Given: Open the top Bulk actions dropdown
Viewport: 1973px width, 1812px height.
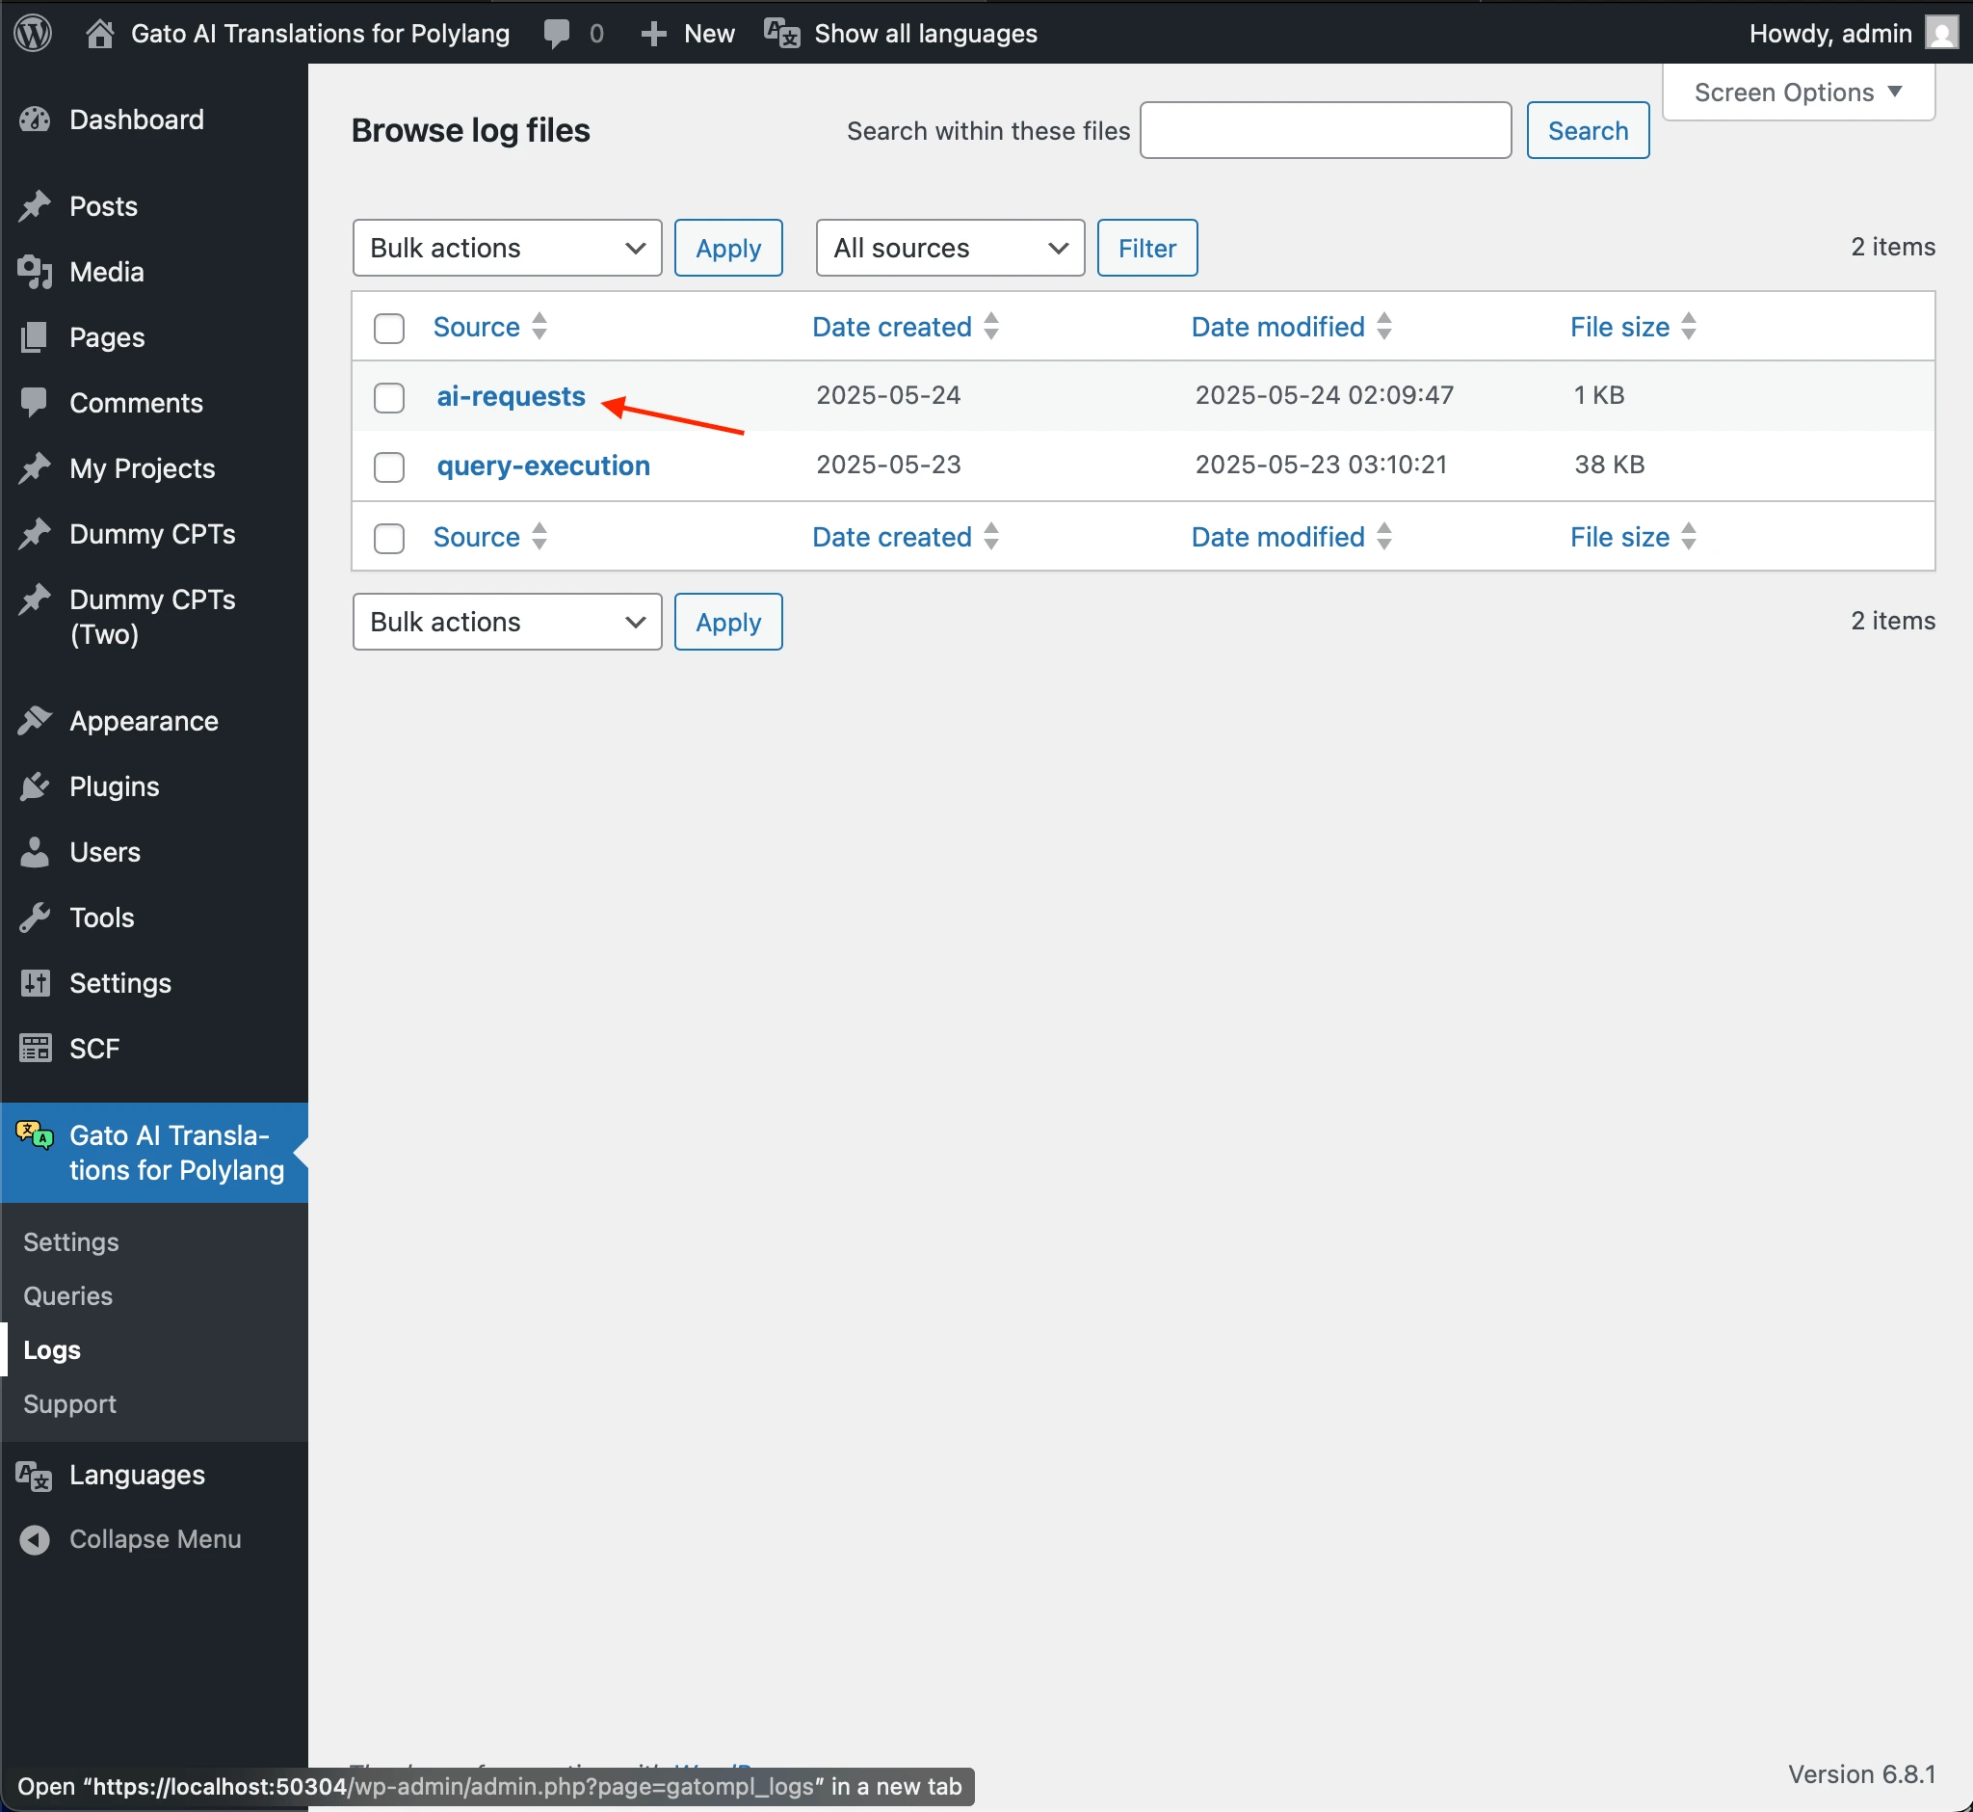Looking at the screenshot, I should pyautogui.click(x=507, y=248).
